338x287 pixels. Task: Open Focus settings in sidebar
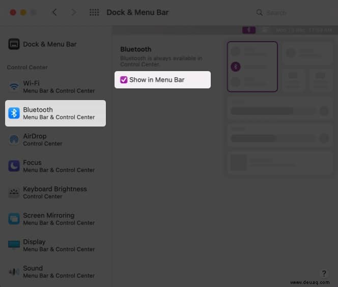click(x=55, y=166)
